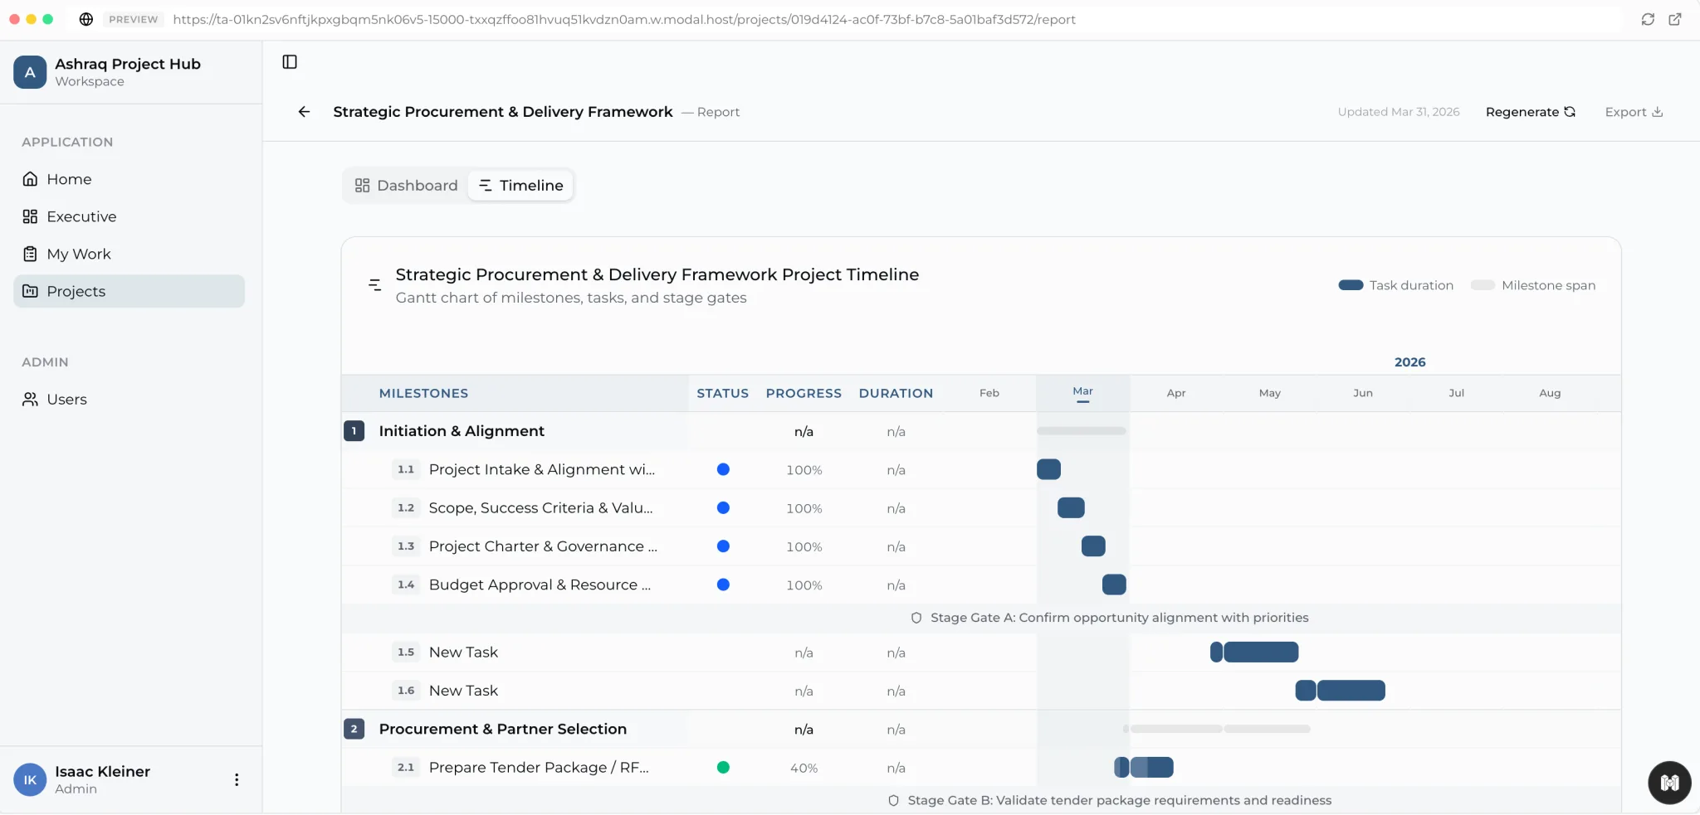The width and height of the screenshot is (1700, 815).
Task: Open the floating chat widget button
Action: click(x=1669, y=783)
